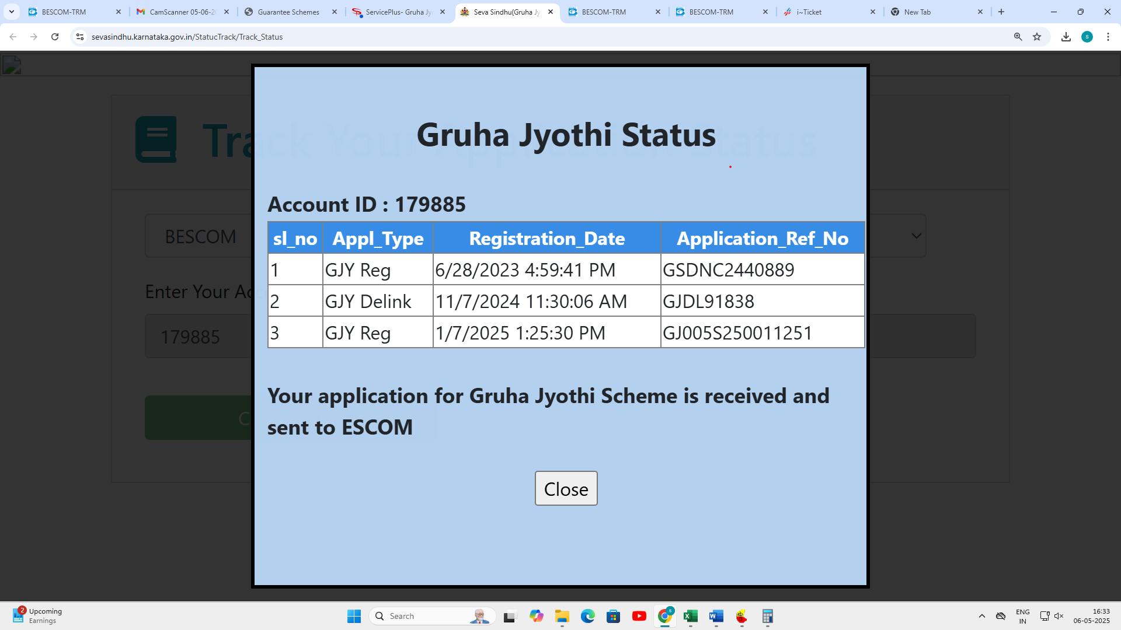
Task: Add a new browser tab
Action: tap(1001, 12)
